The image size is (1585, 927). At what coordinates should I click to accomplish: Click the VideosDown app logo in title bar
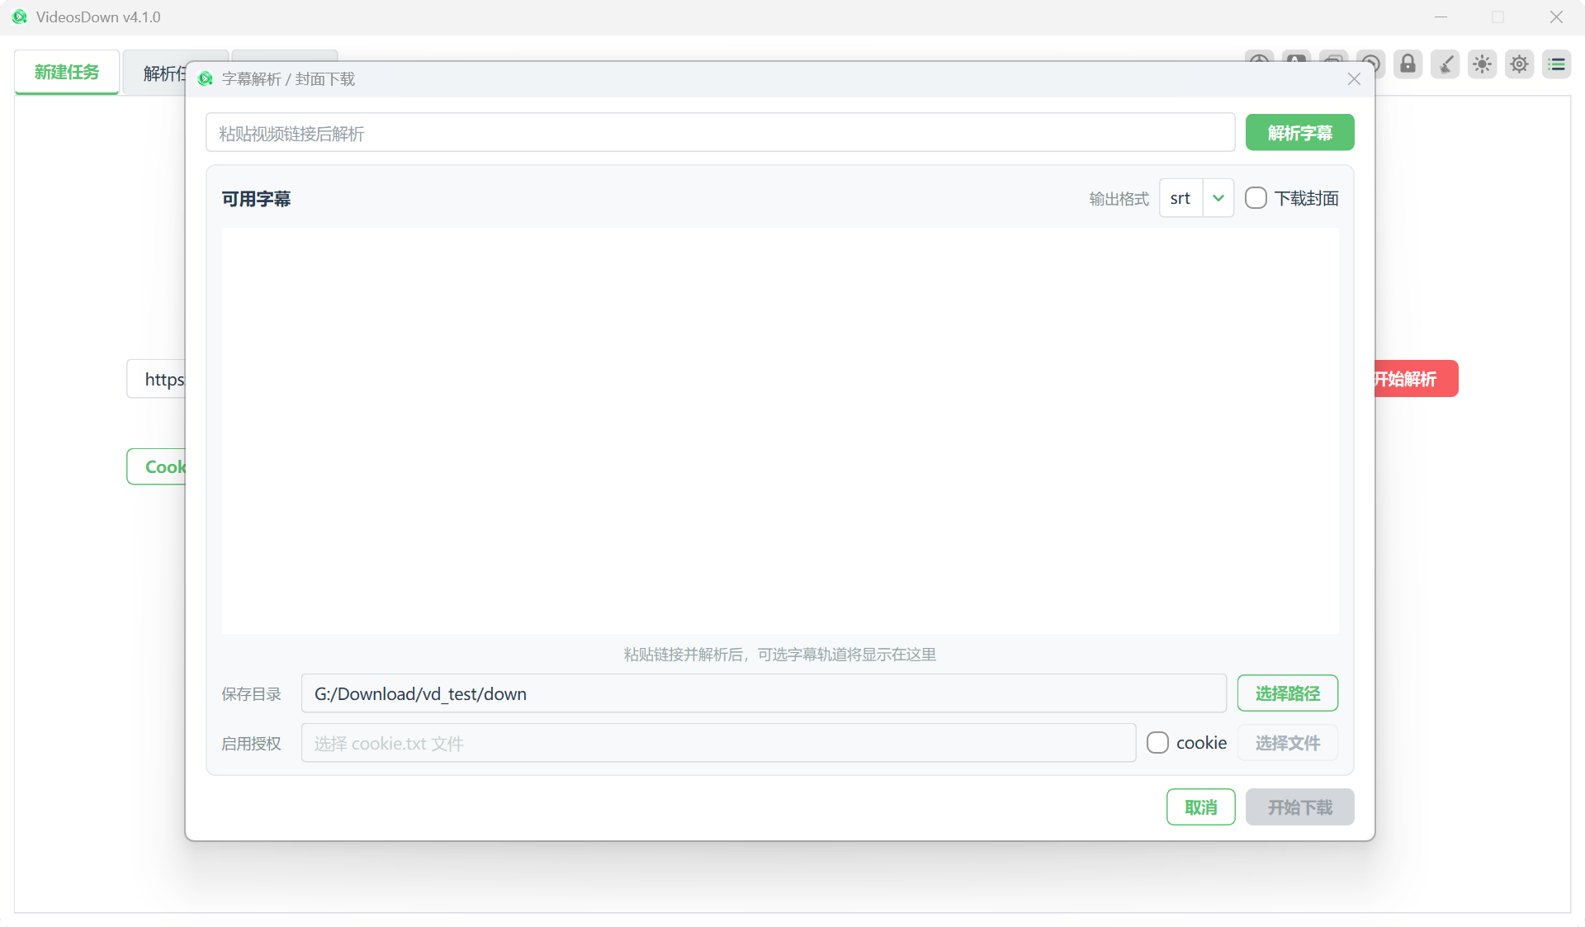tap(19, 17)
